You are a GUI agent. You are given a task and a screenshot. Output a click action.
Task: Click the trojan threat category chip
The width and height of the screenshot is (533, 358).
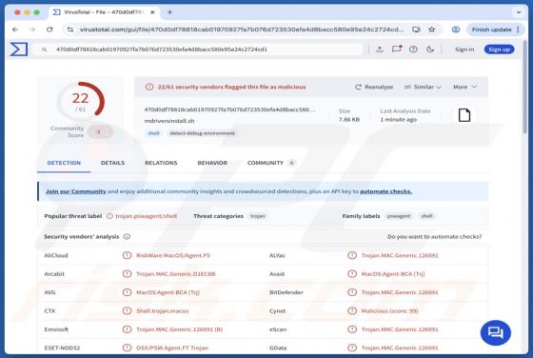point(258,216)
